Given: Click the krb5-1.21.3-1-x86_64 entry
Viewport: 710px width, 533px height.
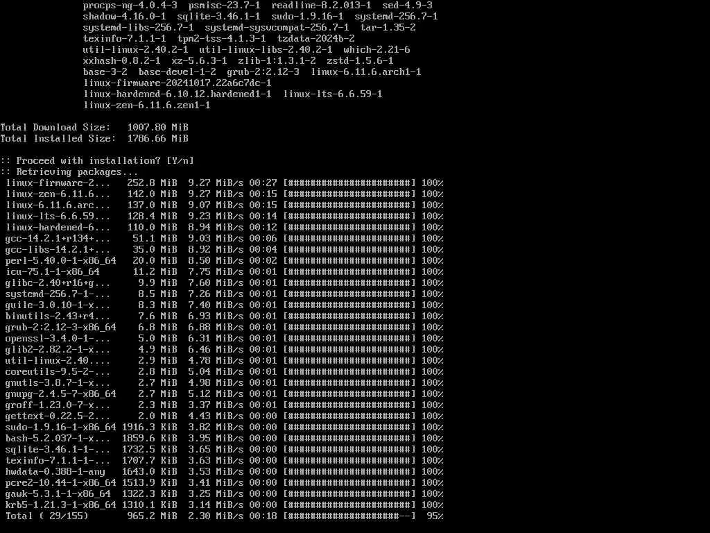Looking at the screenshot, I should [x=61, y=505].
